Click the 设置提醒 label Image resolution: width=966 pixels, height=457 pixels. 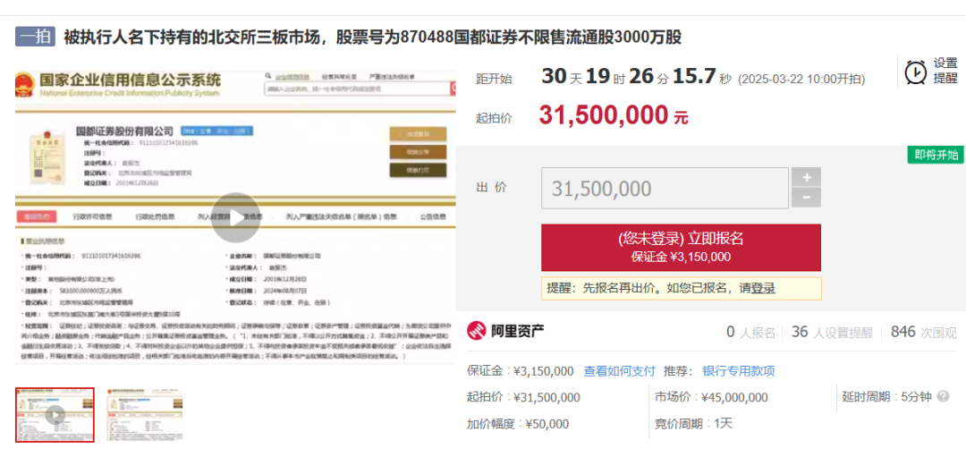click(x=945, y=71)
